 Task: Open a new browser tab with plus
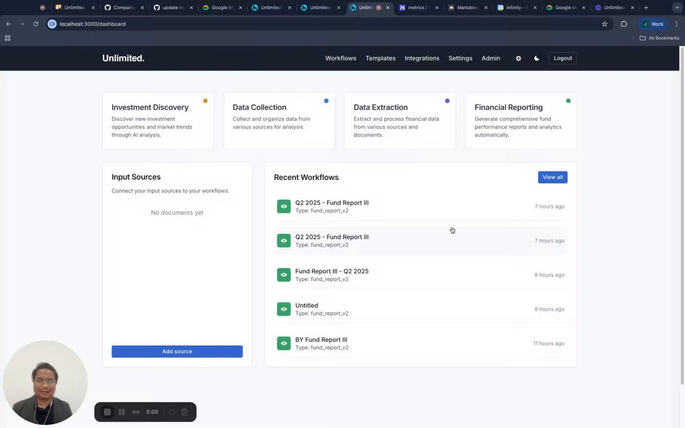[646, 7]
